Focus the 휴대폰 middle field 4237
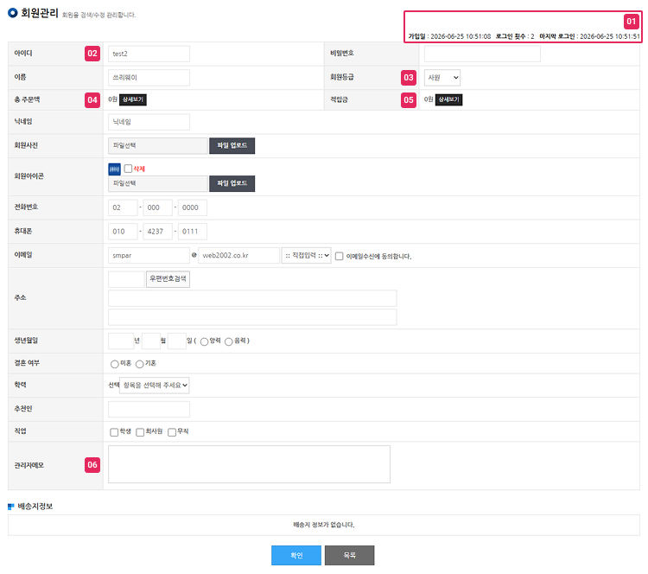Screen dimensions: 648x574 (x=157, y=232)
